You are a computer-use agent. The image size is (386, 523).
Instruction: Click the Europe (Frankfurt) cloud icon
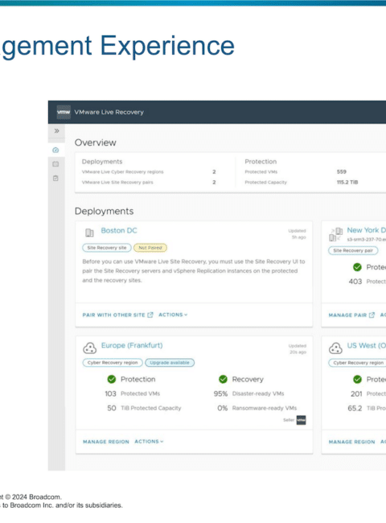[x=90, y=348]
